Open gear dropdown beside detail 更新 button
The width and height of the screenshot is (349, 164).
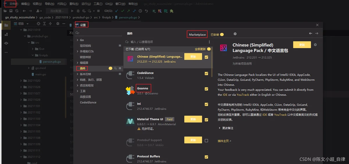[315, 45]
